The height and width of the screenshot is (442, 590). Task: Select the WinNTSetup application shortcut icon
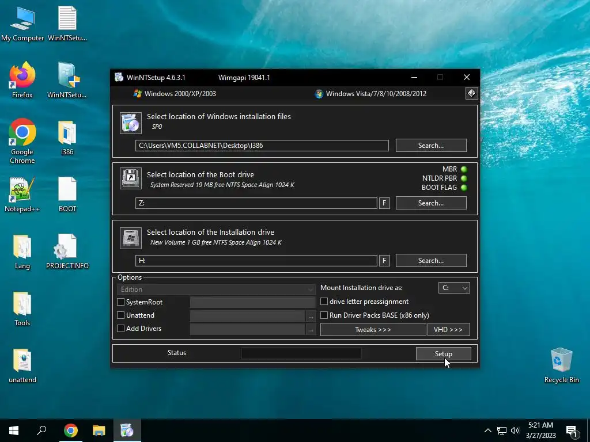tap(67, 80)
